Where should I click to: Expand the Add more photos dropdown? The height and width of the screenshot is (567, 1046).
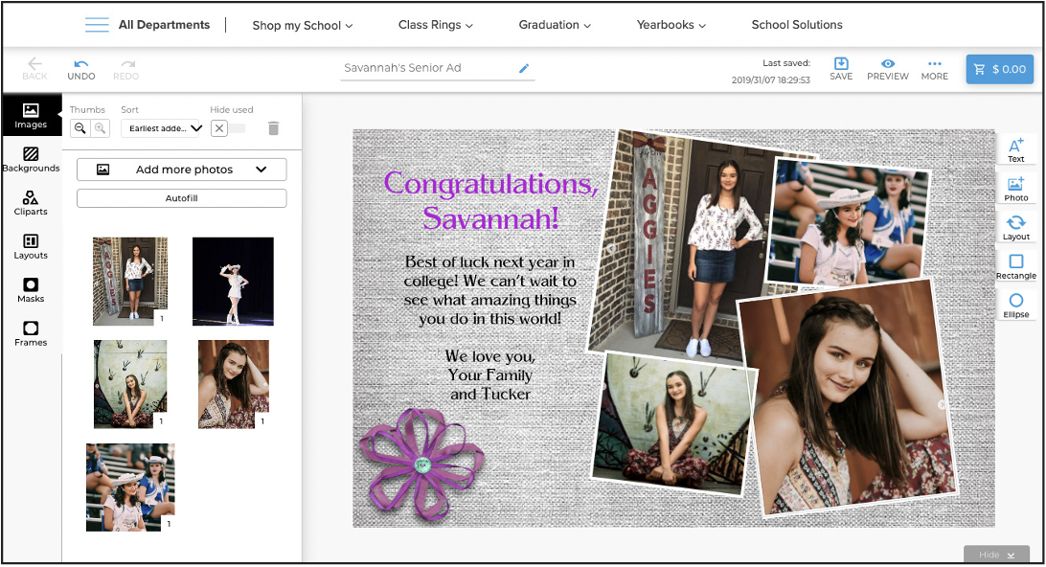181,170
